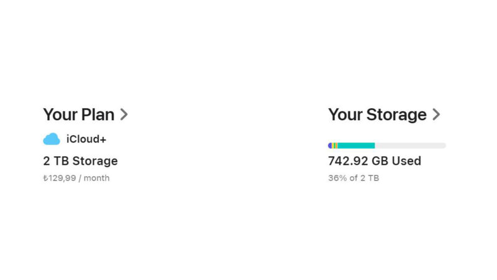Select the yellow-orange stripes in storage bar
Image resolution: width=497 pixels, height=280 pixels.
(335, 146)
